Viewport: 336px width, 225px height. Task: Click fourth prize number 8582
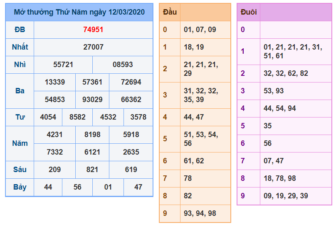click(x=77, y=117)
